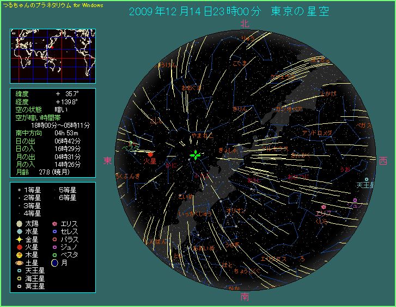Image resolution: width=396 pixels, height=307 pixels.
Task: Click the Jupiter icon in the legend
Action: [19, 254]
